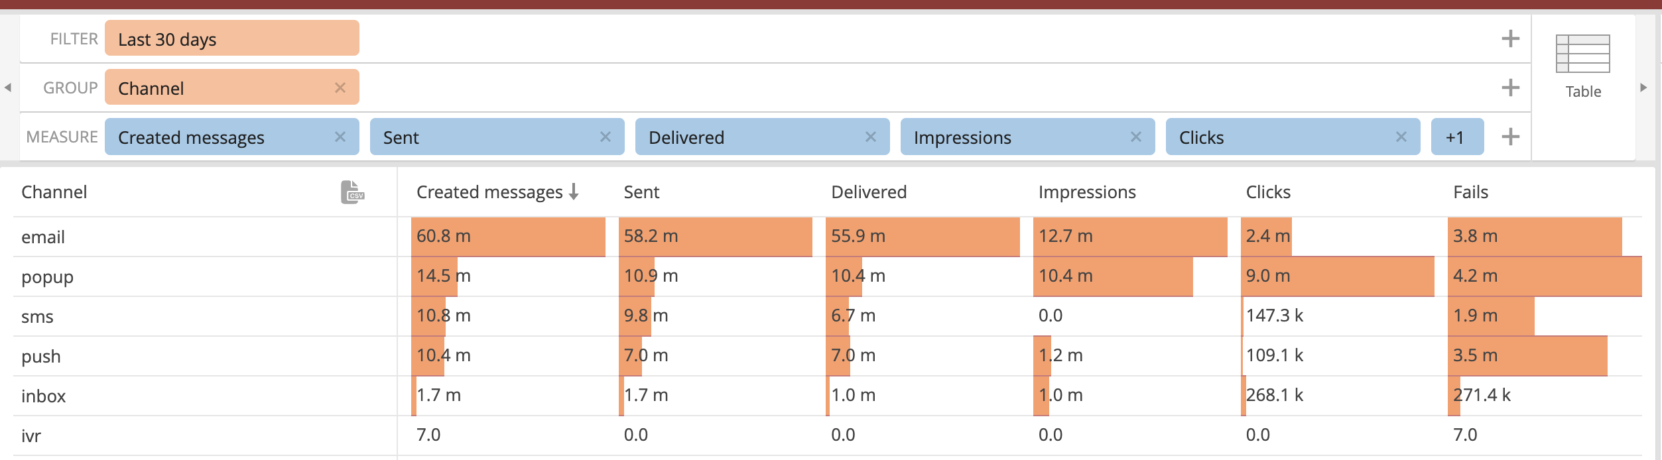Remove the Created messages measure
1662x460 pixels.
[x=340, y=137]
